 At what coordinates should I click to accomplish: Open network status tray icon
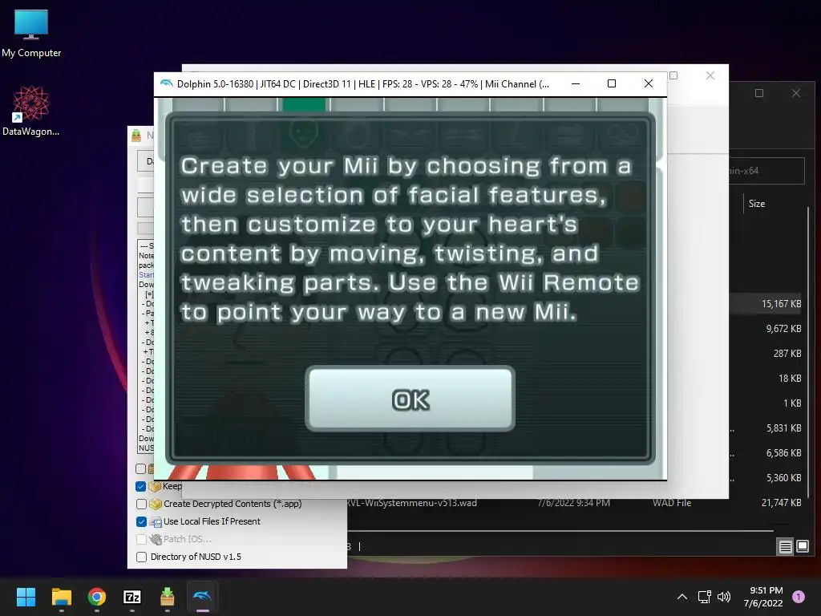704,597
